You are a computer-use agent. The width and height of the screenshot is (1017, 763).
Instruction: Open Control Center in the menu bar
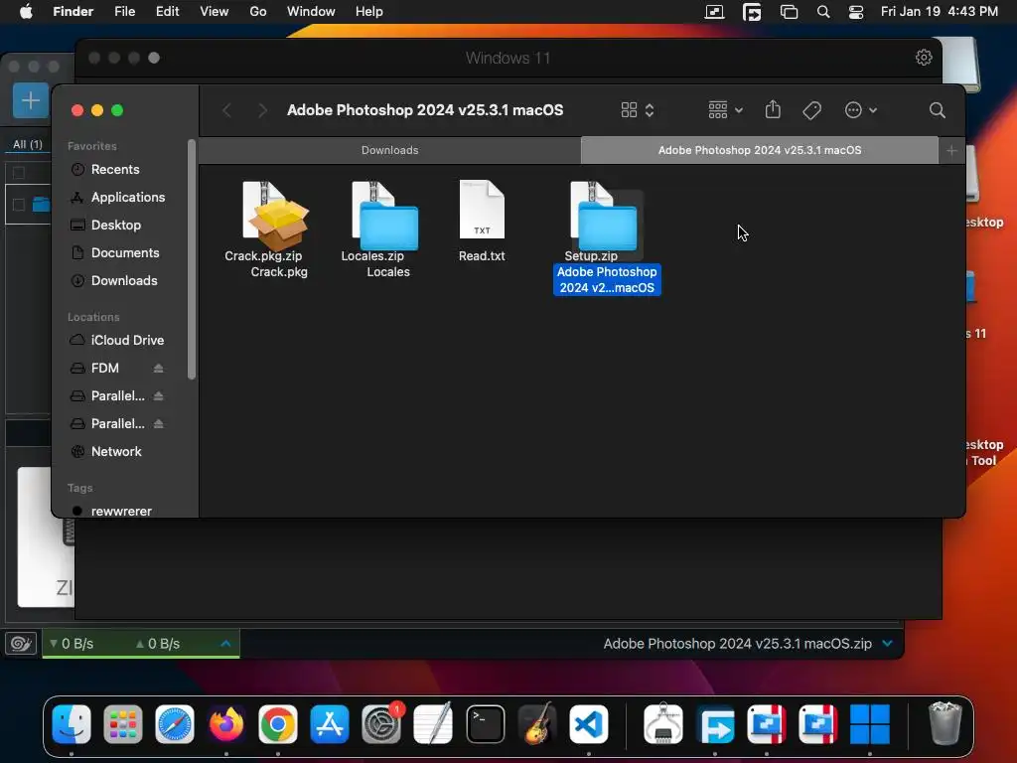856,12
